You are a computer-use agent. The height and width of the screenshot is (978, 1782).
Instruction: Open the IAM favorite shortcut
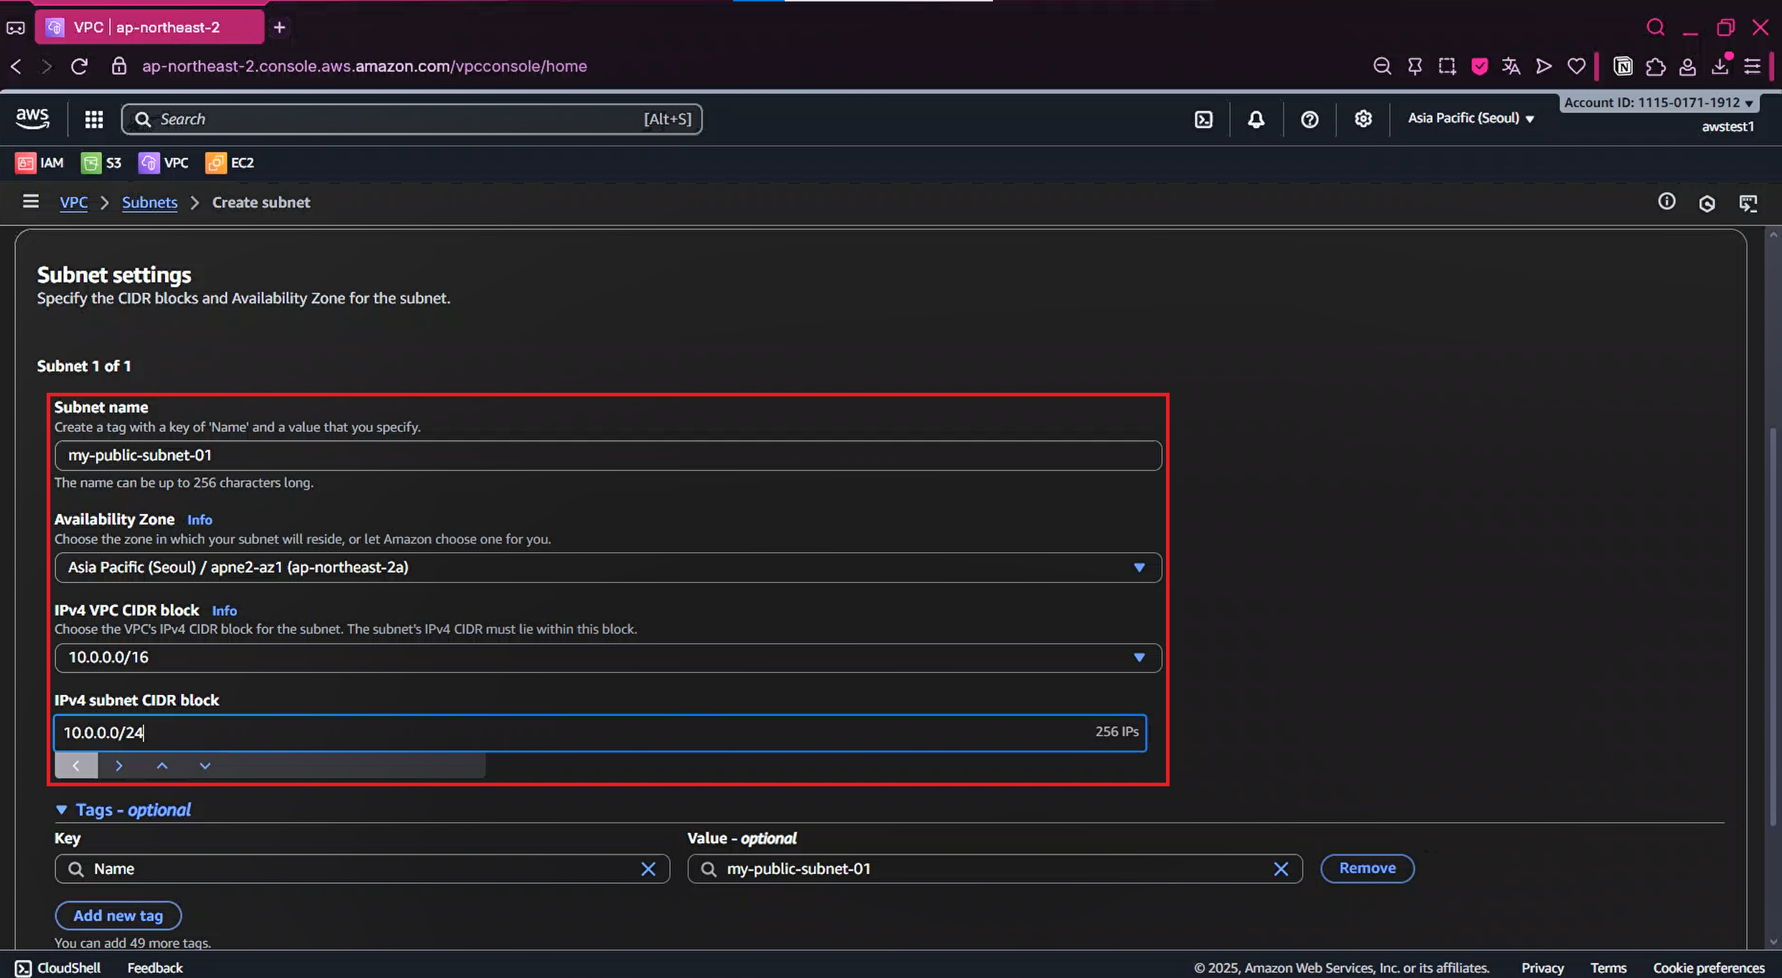[39, 163]
